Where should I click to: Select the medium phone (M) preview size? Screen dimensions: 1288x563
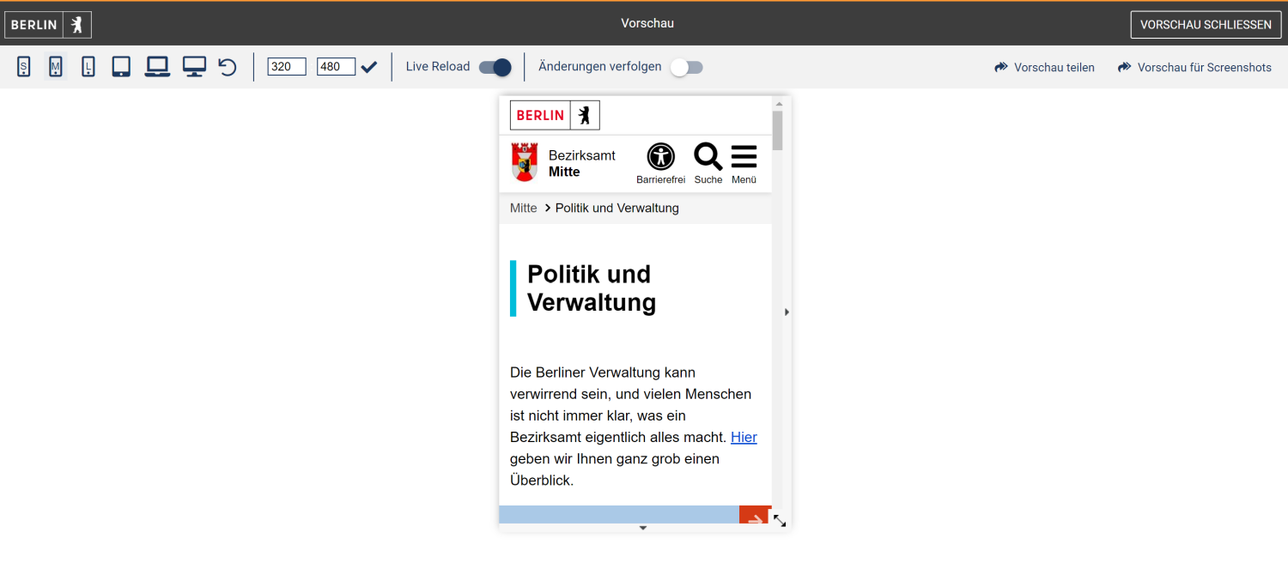[x=56, y=66]
